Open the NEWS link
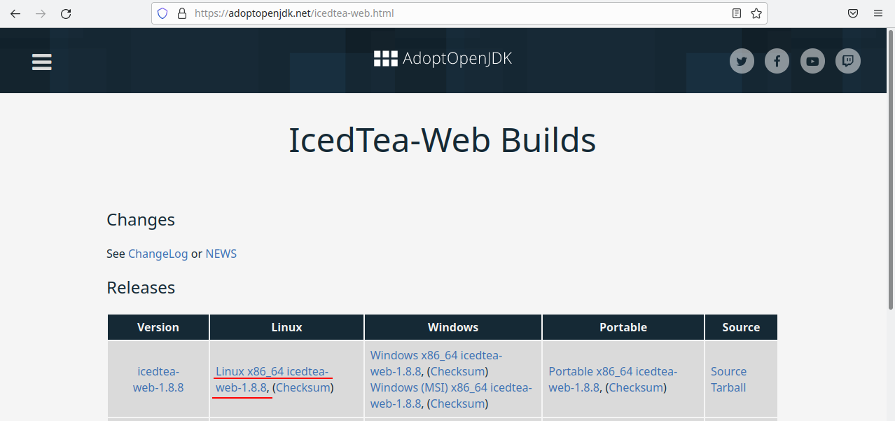 pyautogui.click(x=221, y=254)
